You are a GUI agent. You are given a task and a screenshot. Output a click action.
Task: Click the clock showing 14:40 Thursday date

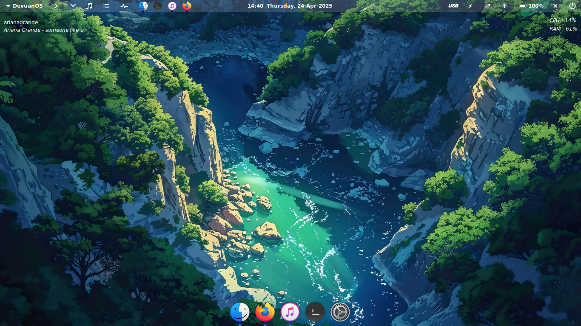[290, 6]
